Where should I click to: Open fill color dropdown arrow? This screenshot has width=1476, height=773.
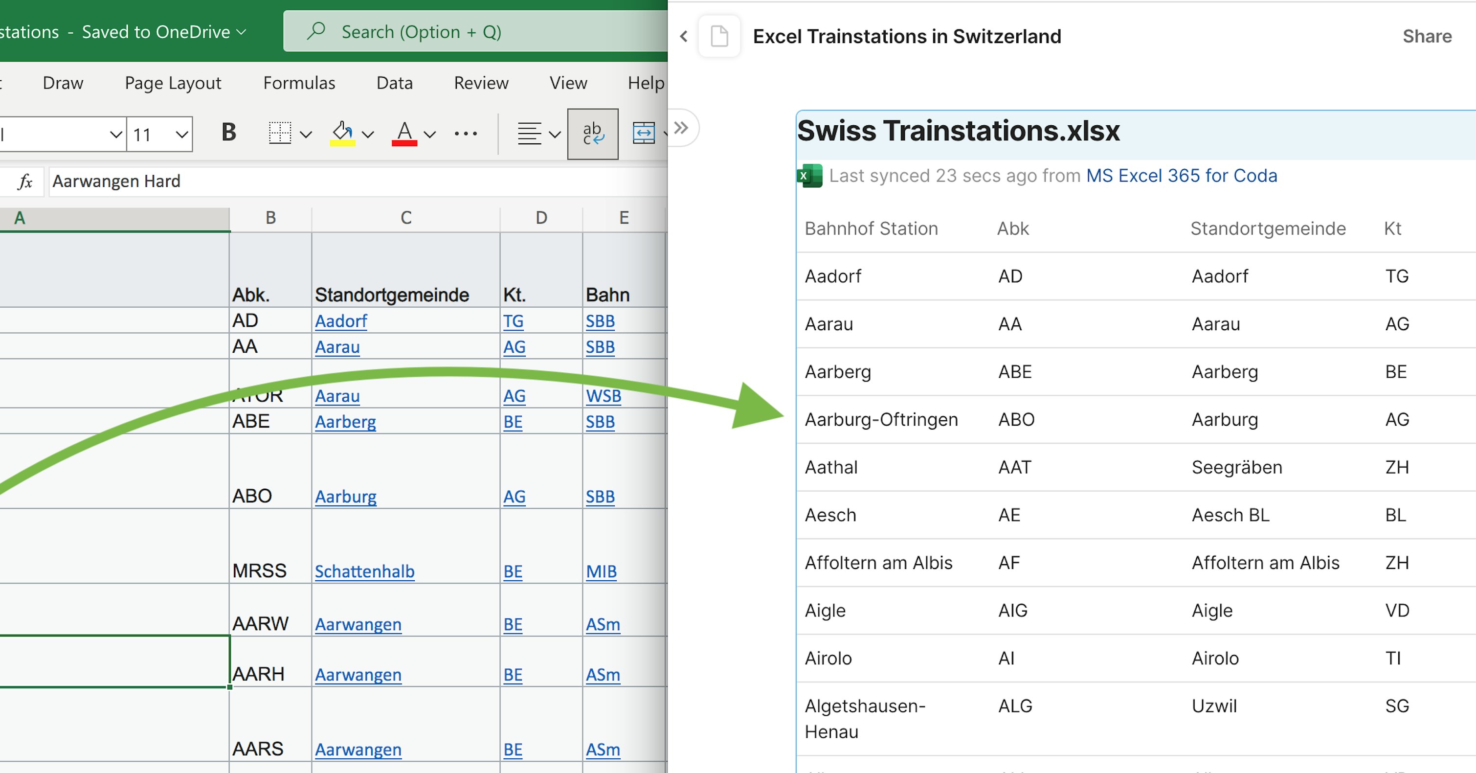pos(368,135)
